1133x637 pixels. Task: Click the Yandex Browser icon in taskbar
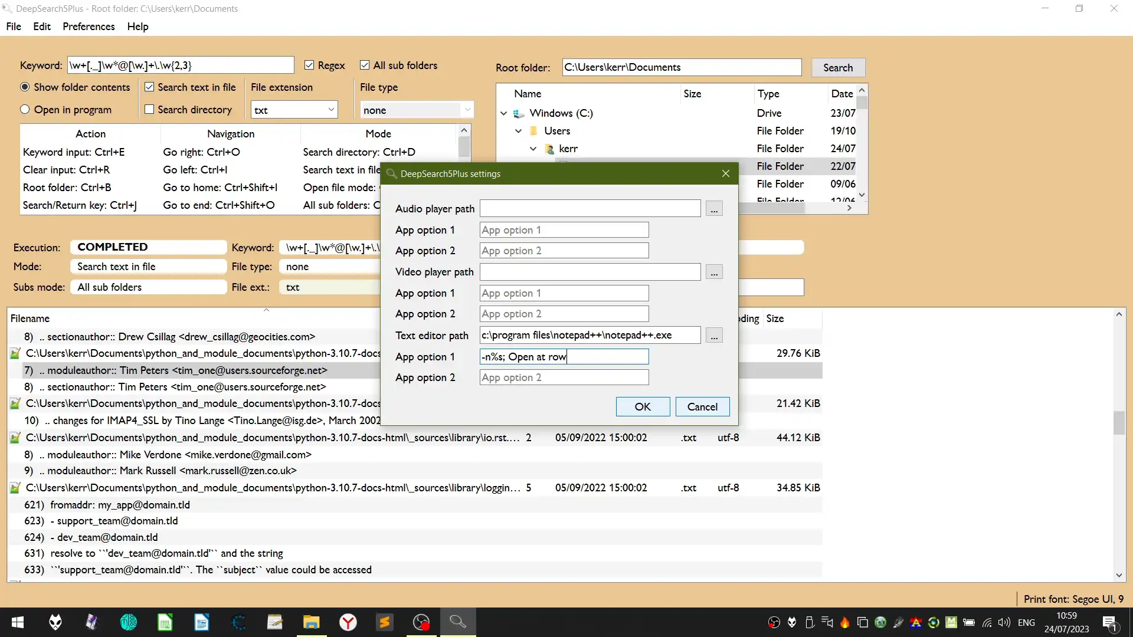[349, 622]
